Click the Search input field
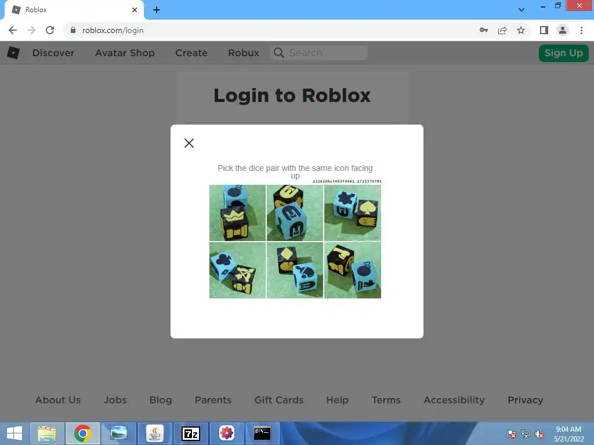Screen dimensions: 594x445 tap(319, 53)
